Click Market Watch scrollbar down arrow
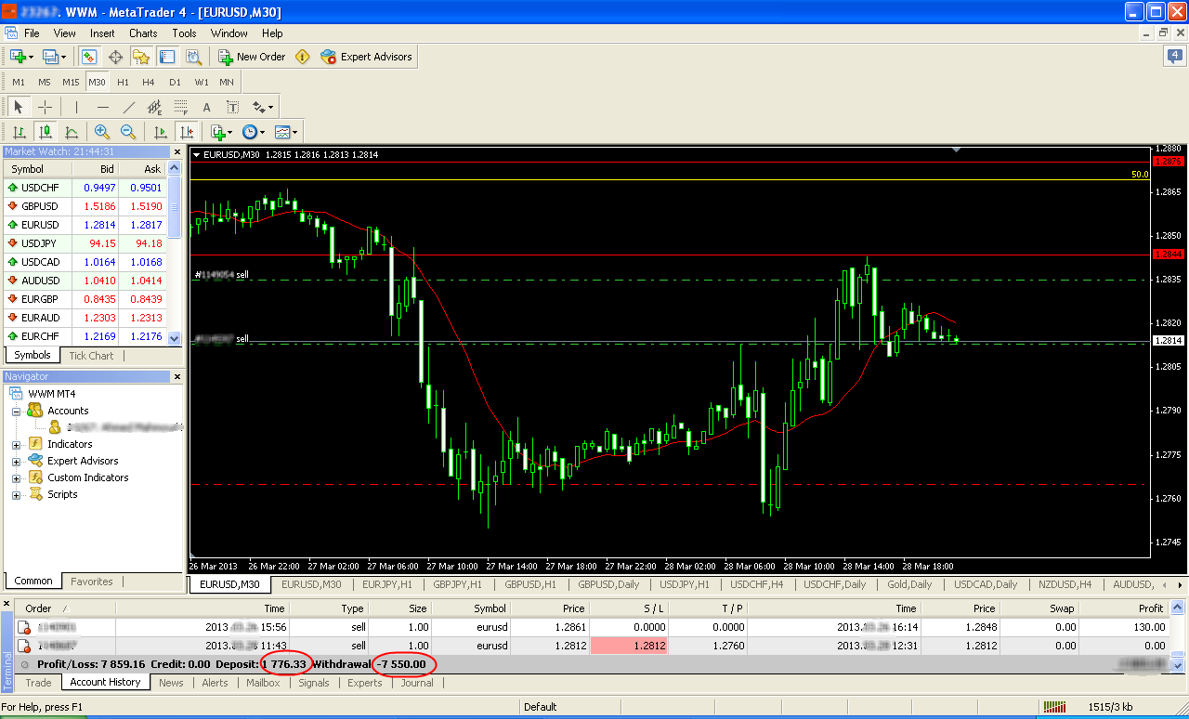The width and height of the screenshot is (1189, 719). click(x=175, y=339)
